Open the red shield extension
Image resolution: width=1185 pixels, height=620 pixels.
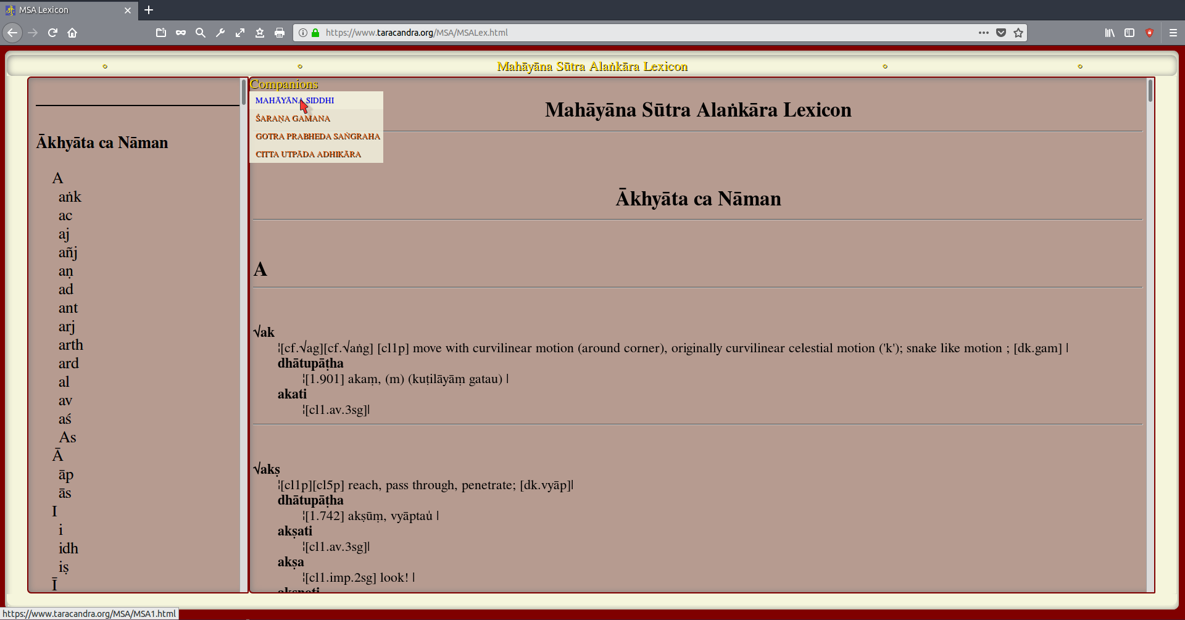pos(1149,33)
